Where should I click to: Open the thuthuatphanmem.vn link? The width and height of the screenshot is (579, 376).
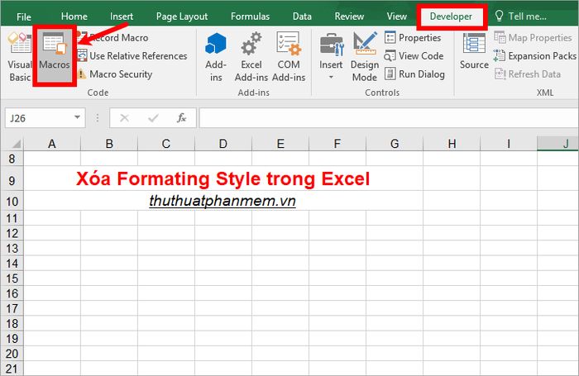coord(223,201)
